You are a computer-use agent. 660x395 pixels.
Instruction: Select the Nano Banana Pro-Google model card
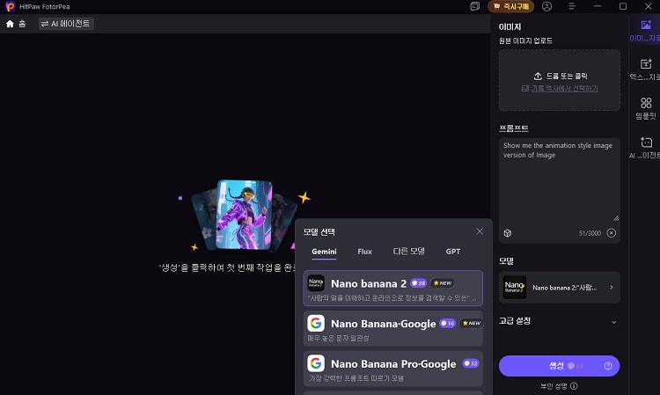click(x=393, y=369)
